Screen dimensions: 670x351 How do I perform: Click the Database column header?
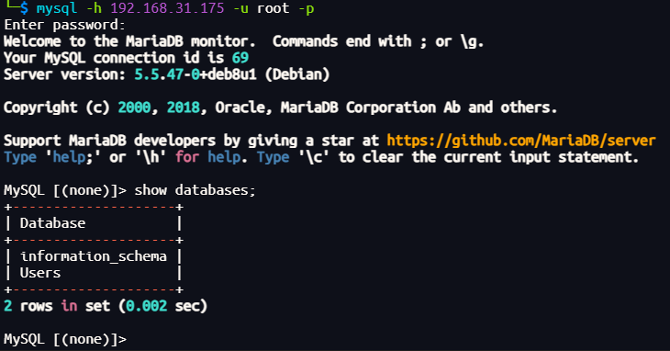[52, 223]
